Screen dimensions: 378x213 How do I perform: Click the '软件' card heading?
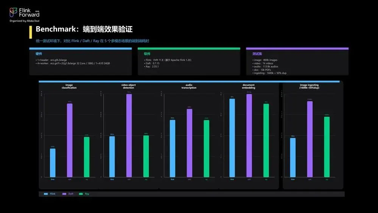pos(147,54)
